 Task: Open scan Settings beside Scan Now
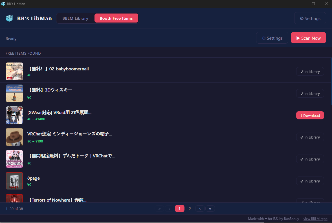tap(272, 38)
